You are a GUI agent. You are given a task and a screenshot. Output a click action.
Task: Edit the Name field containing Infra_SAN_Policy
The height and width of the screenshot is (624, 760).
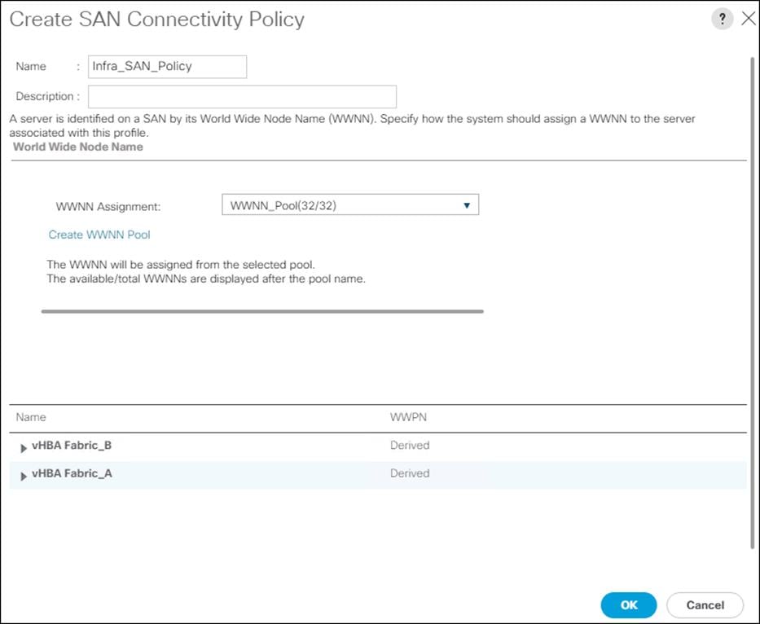(167, 67)
